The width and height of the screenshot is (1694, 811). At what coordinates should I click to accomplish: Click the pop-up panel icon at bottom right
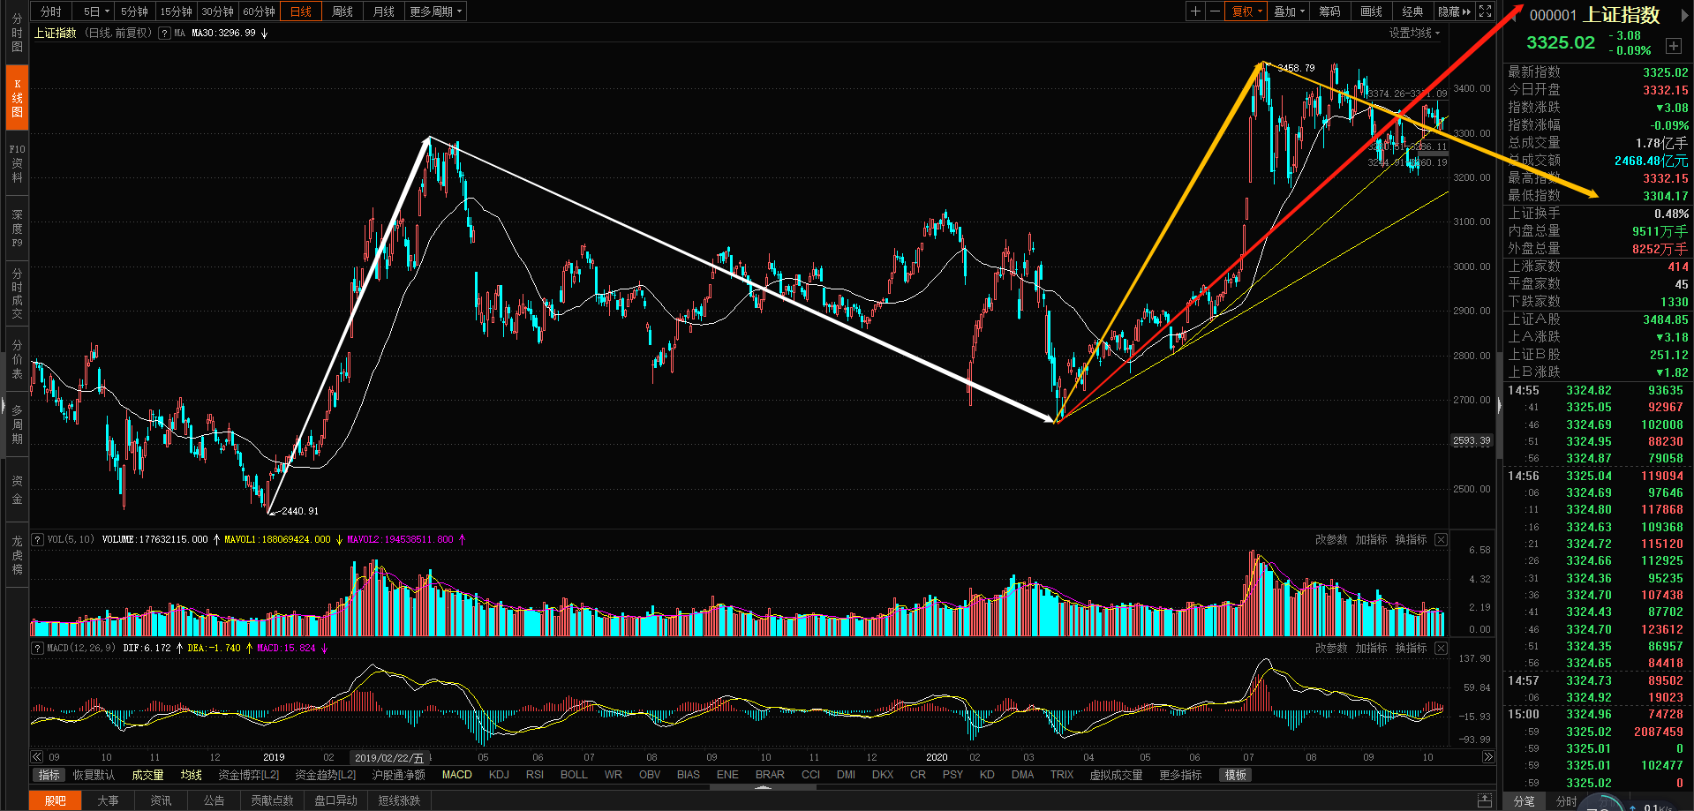coord(1485,800)
